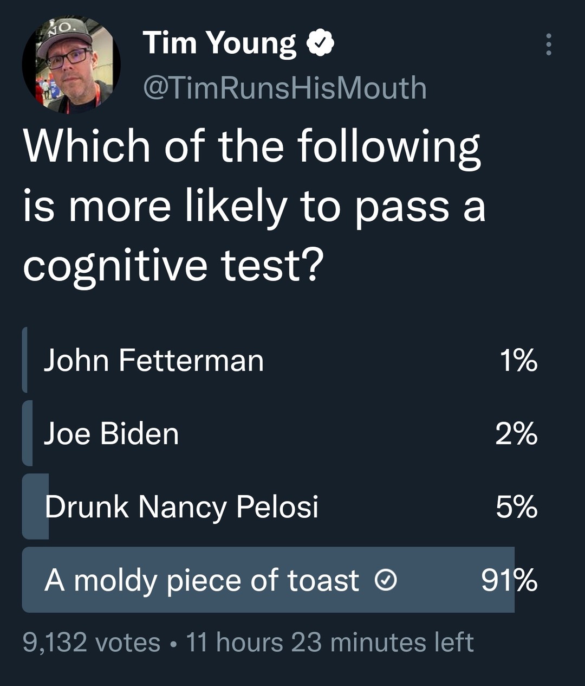The width and height of the screenshot is (585, 686).
Task: Click the 91% result for moldy toast
Action: coord(509,581)
